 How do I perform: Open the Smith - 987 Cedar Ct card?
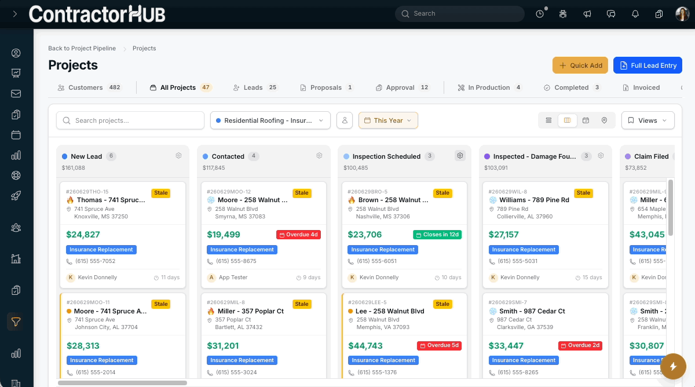(x=545, y=336)
